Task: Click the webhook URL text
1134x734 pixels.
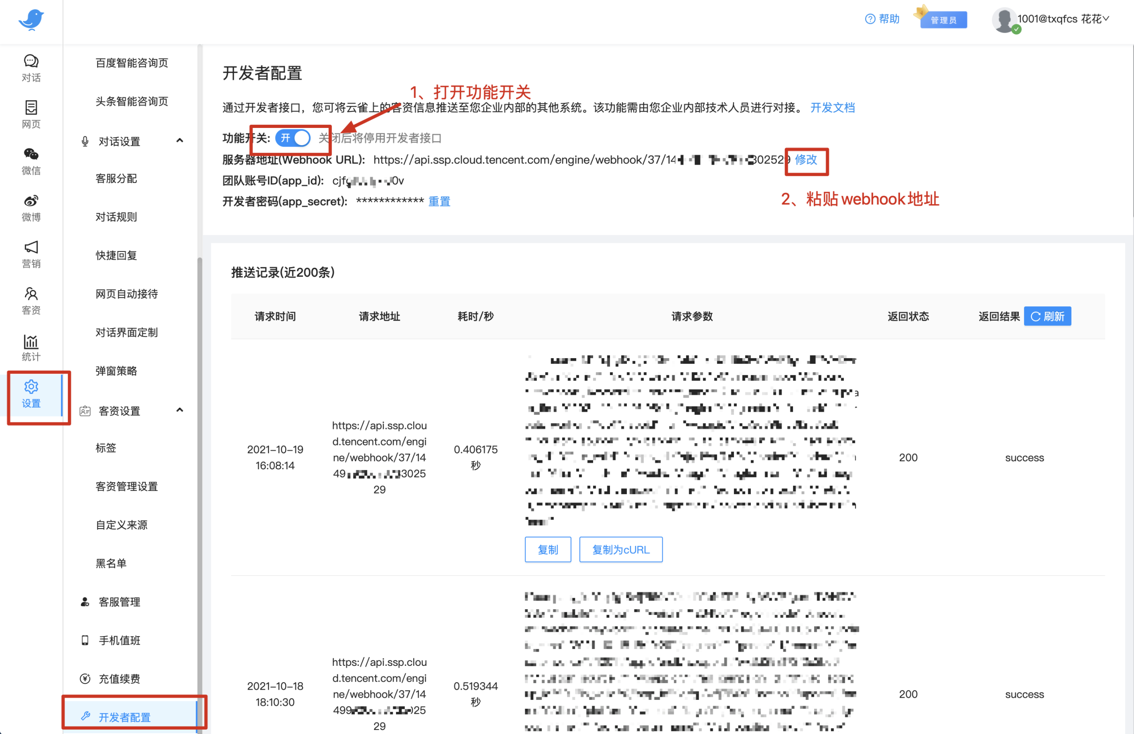Action: (581, 160)
